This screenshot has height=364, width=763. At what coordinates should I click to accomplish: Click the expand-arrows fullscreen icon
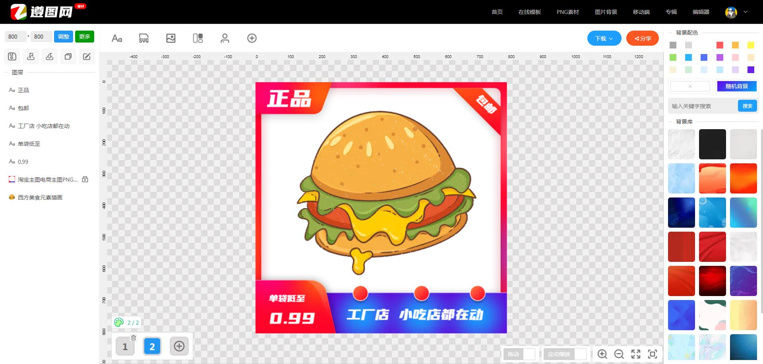click(636, 354)
